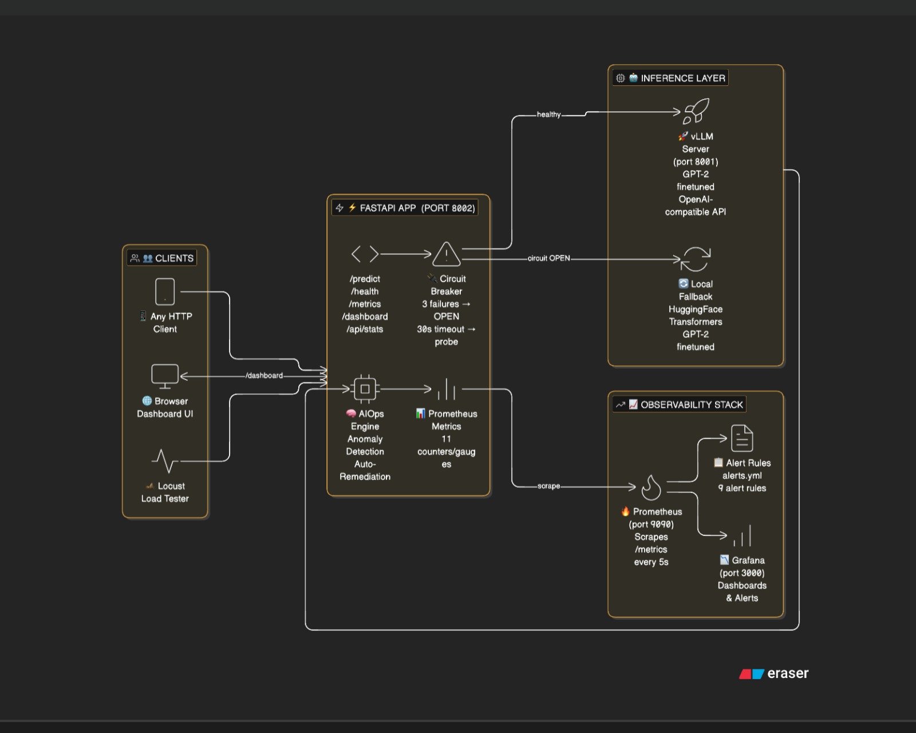916x733 pixels.
Task: Click the "Locust Load Tester" node label
Action: pos(165,492)
